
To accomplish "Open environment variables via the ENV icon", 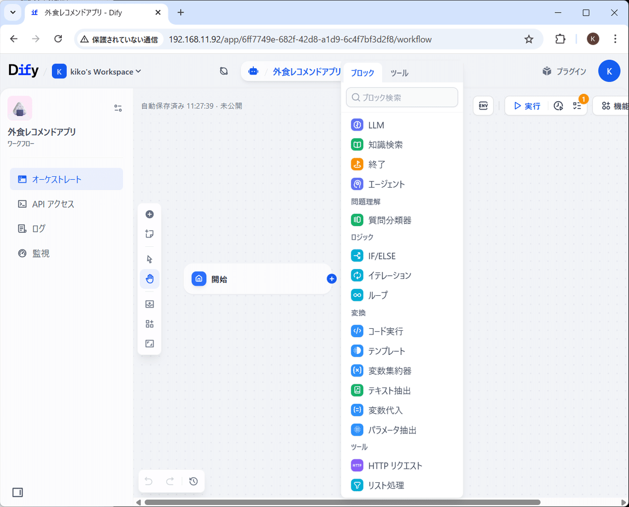I will [x=483, y=105].
